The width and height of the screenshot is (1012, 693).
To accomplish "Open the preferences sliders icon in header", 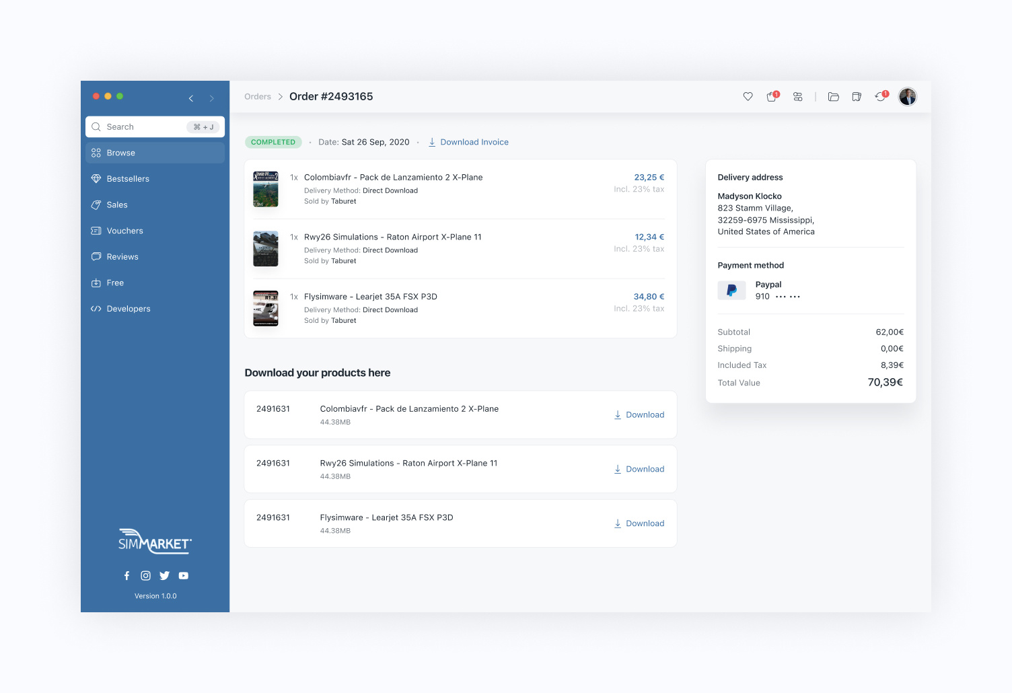I will 798,97.
